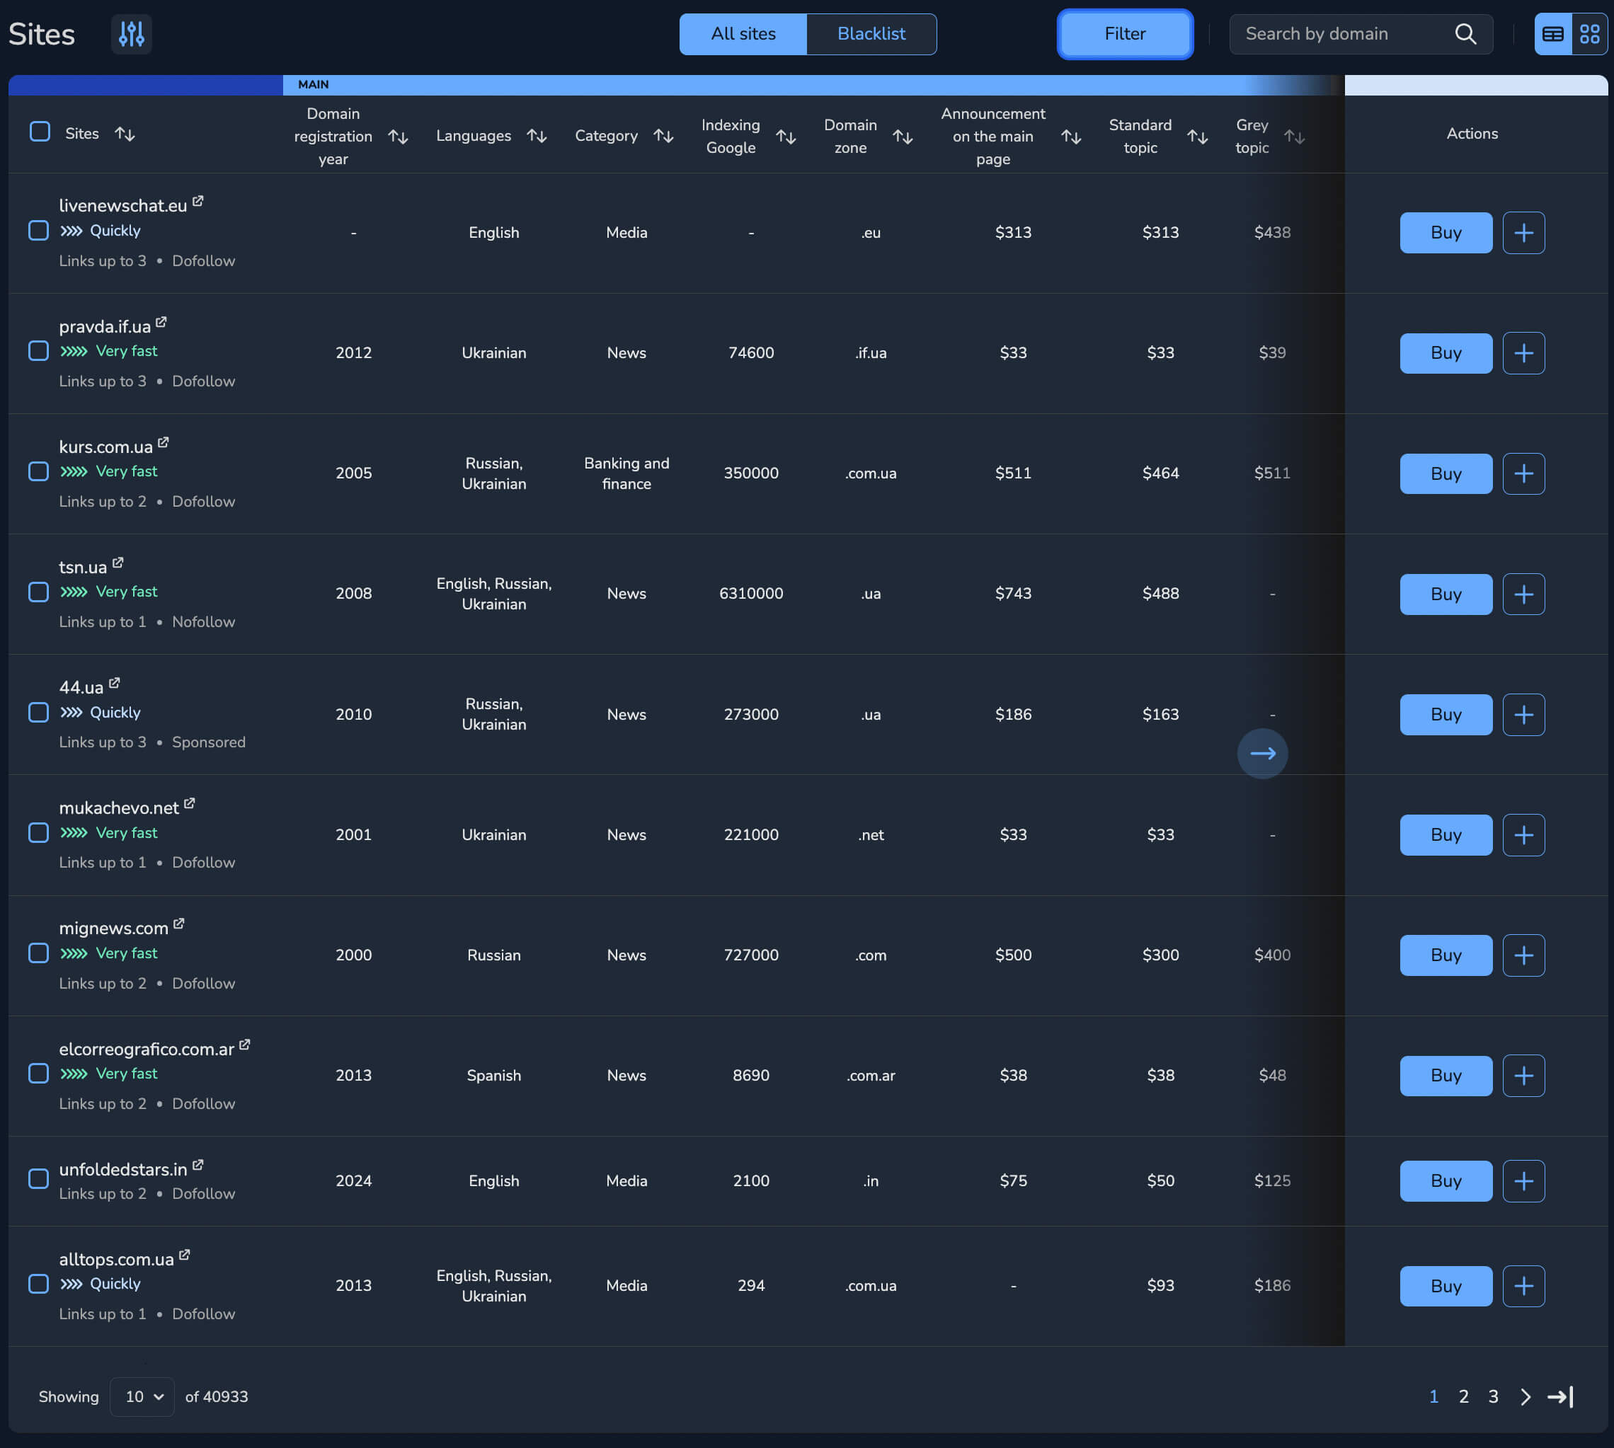The image size is (1614, 1448).
Task: Sort the Category column
Action: coord(663,136)
